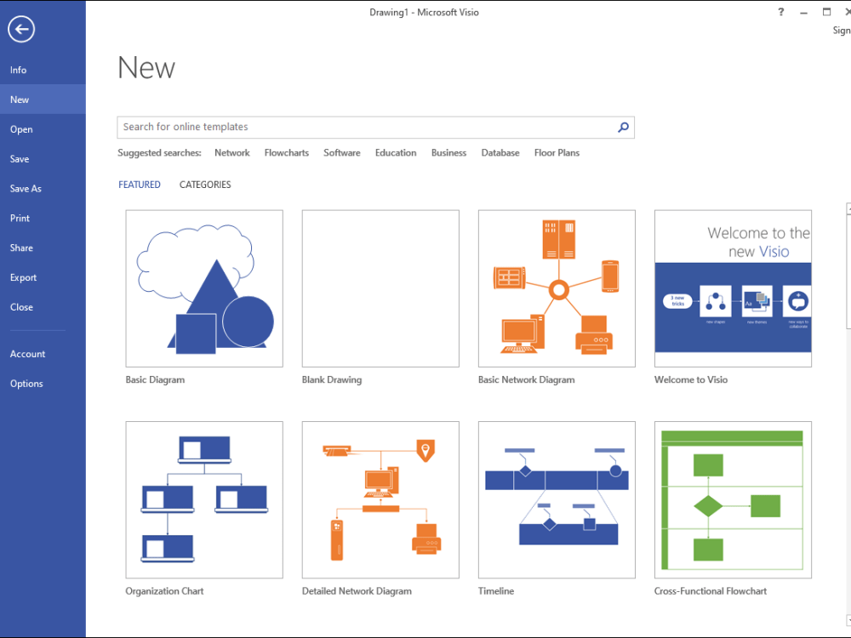Click the Timeline caption text
The width and height of the screenshot is (851, 638).
pyautogui.click(x=496, y=591)
